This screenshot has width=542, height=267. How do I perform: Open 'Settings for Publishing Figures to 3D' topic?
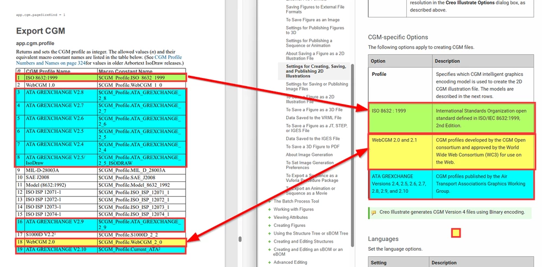315,30
